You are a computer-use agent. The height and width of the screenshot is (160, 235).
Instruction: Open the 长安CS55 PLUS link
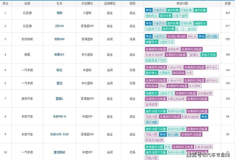click(60, 134)
